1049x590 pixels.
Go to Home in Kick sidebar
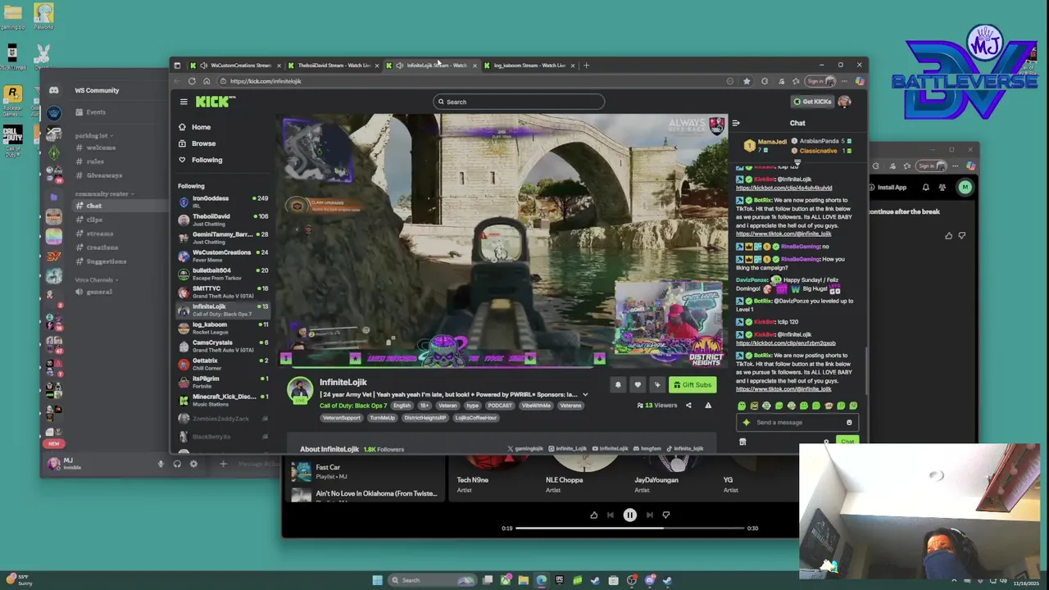(x=201, y=127)
